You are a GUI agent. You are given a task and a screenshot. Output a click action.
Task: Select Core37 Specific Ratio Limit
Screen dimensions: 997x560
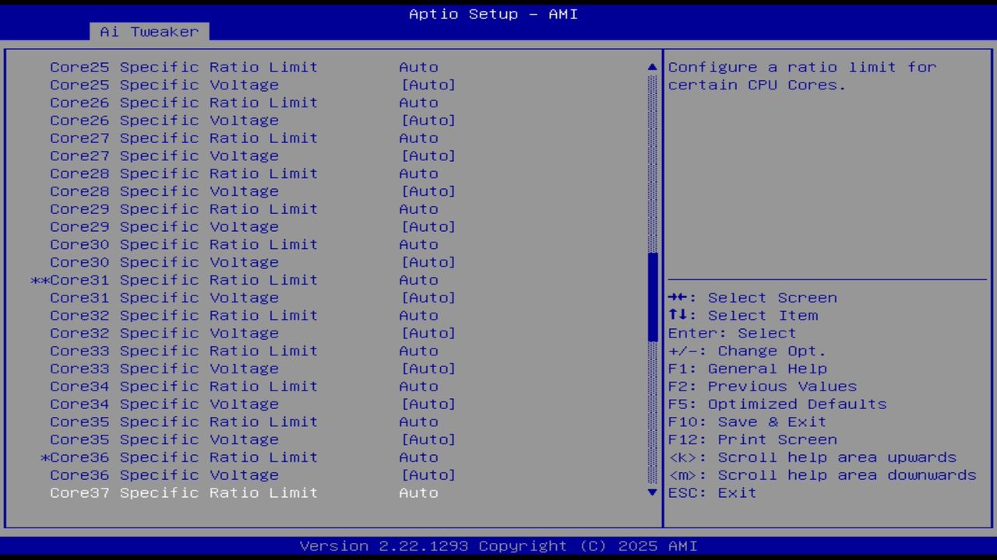[183, 492]
